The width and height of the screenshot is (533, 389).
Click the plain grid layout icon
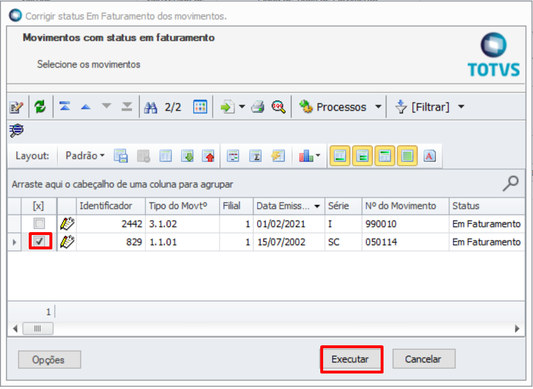[x=166, y=156]
